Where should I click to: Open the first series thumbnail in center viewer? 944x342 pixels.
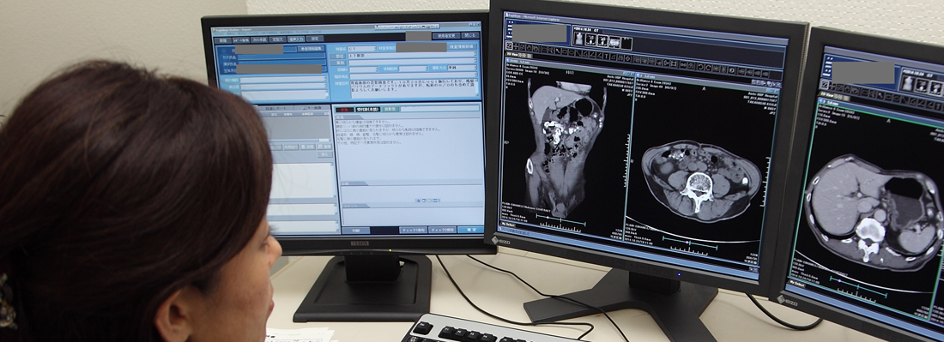(x=578, y=39)
